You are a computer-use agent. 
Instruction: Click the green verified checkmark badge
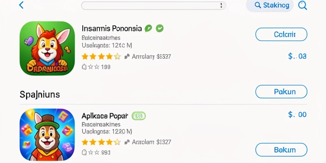coord(160,28)
